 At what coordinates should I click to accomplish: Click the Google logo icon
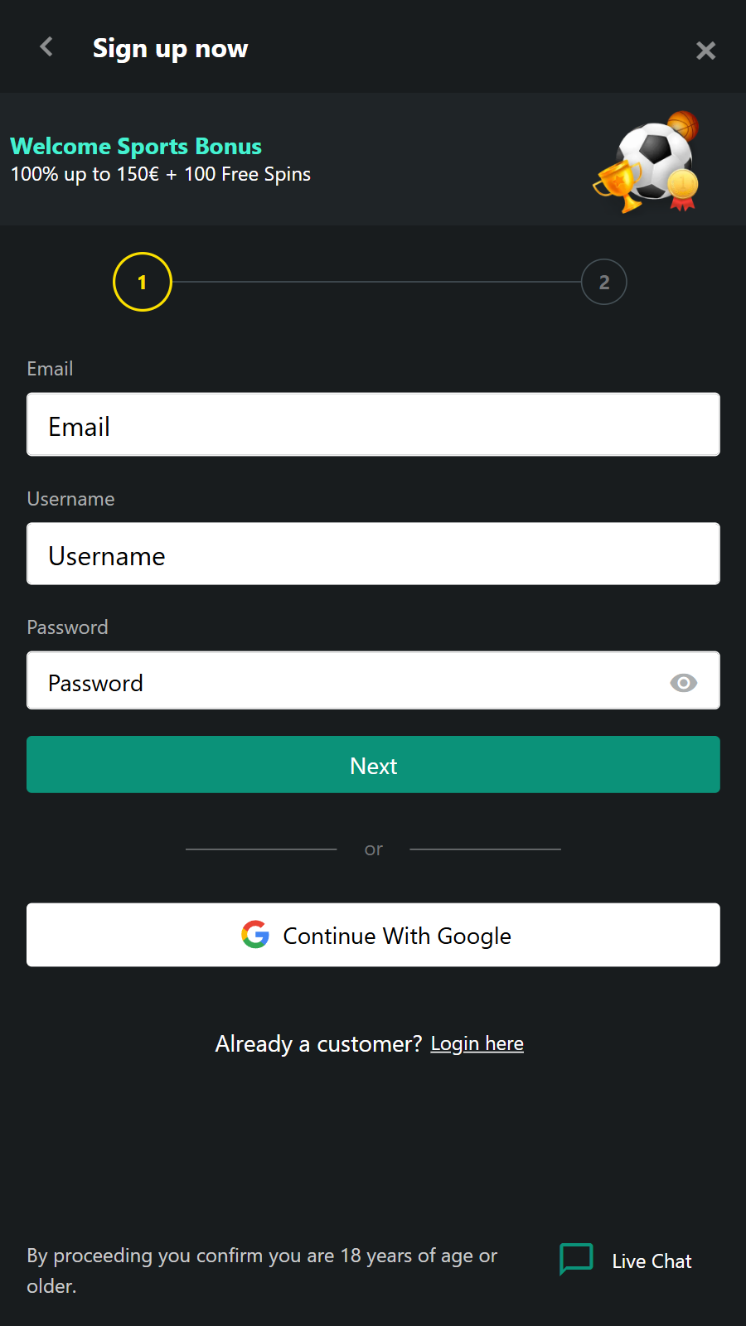(255, 935)
